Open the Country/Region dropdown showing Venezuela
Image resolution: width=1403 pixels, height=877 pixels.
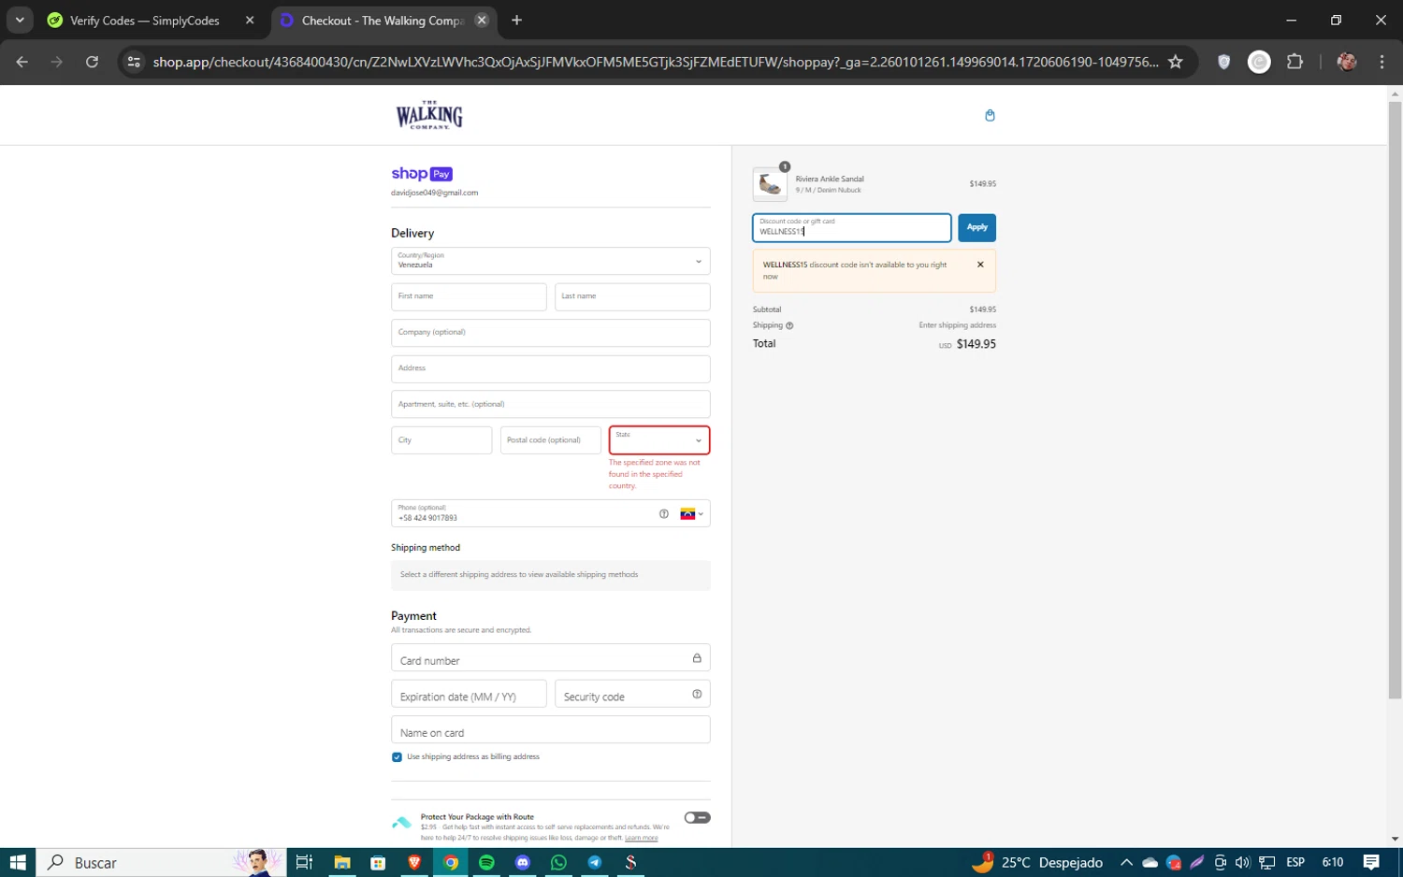click(550, 261)
